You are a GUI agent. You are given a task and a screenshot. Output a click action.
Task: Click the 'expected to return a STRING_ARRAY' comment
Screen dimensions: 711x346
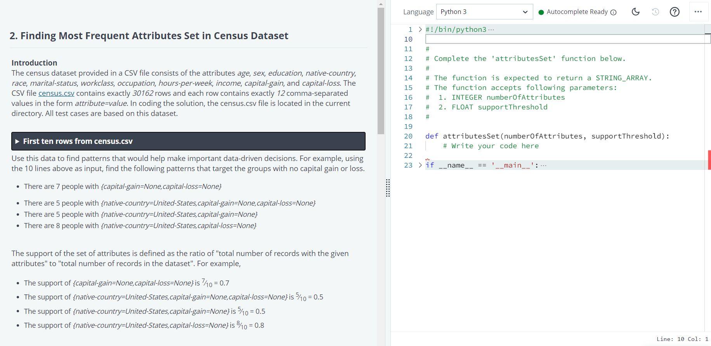[x=539, y=78]
